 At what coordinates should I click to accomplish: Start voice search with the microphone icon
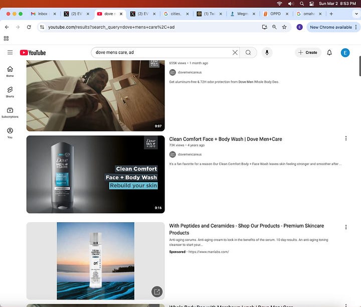pos(267,53)
